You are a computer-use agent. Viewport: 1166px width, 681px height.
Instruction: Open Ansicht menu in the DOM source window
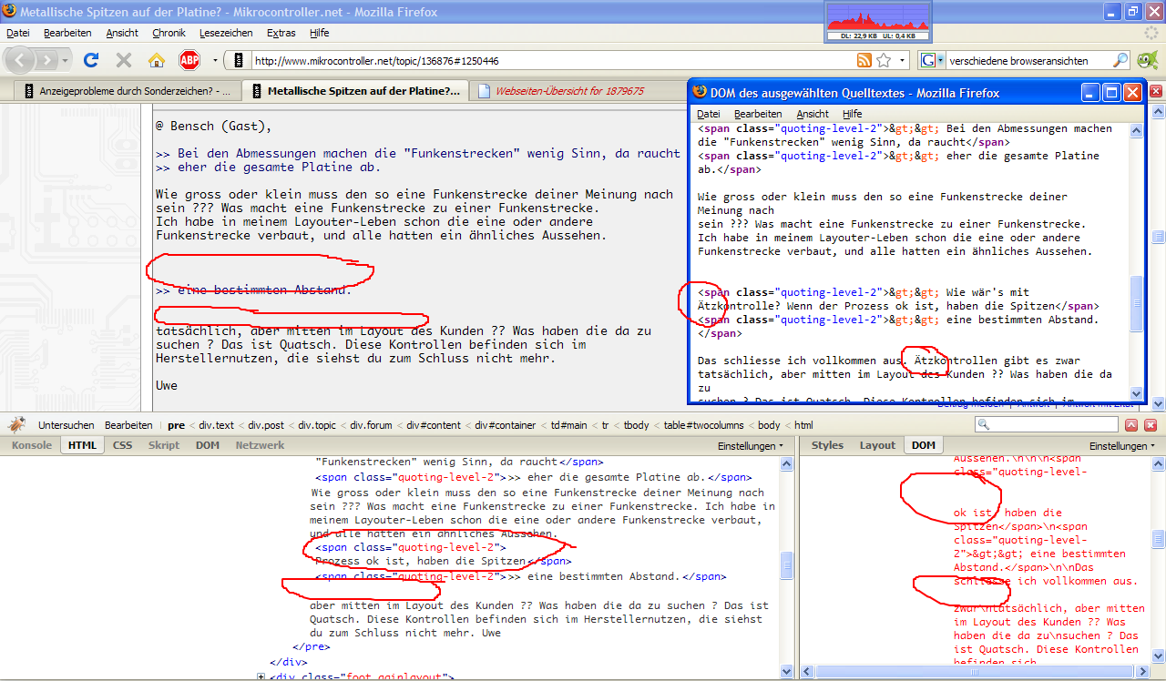(x=813, y=114)
